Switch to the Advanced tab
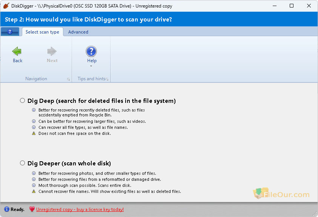 pyautogui.click(x=78, y=32)
